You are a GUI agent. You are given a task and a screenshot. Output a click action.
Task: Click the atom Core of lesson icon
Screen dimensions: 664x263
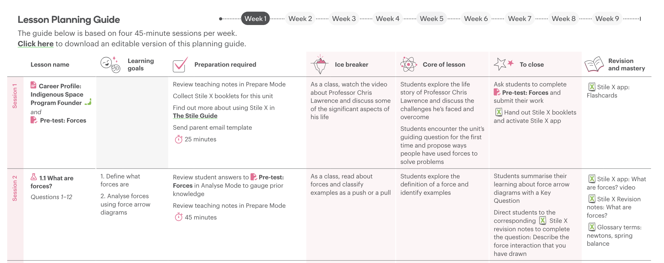(408, 64)
